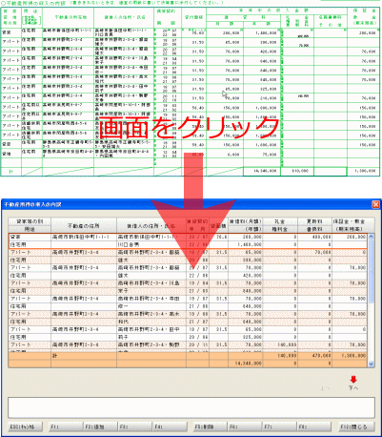Click the 川口吉男 tenant name cell
Image resolution: width=382 pixels, height=437 pixels.
(x=151, y=244)
